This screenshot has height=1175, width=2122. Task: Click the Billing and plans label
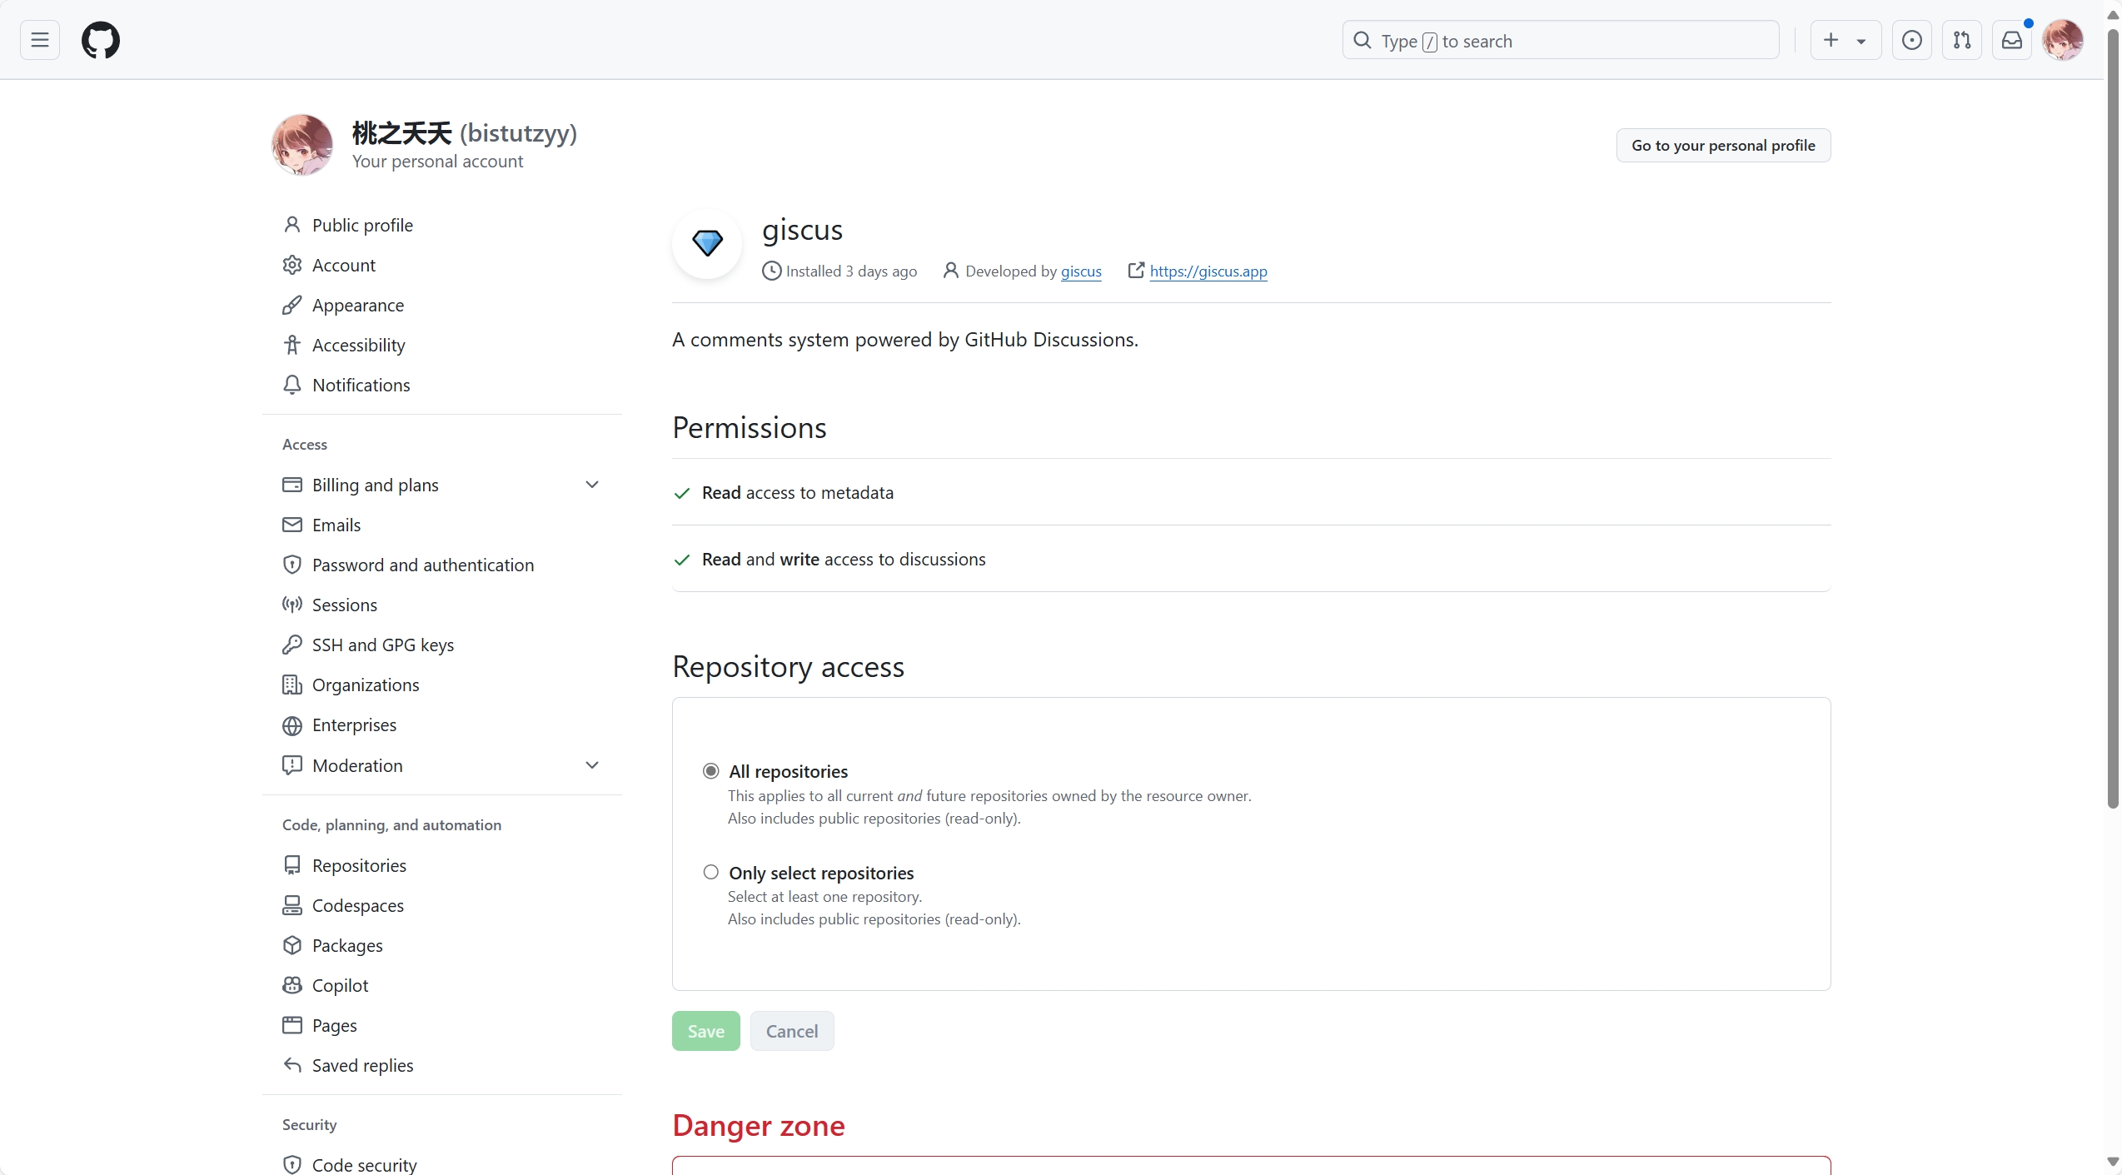[376, 485]
